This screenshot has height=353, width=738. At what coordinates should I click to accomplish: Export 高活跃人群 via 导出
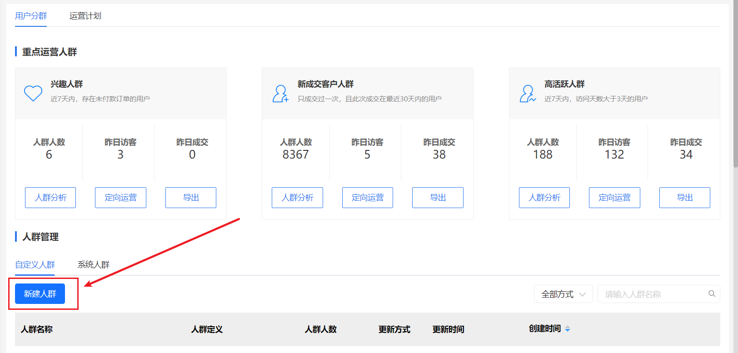tap(685, 198)
